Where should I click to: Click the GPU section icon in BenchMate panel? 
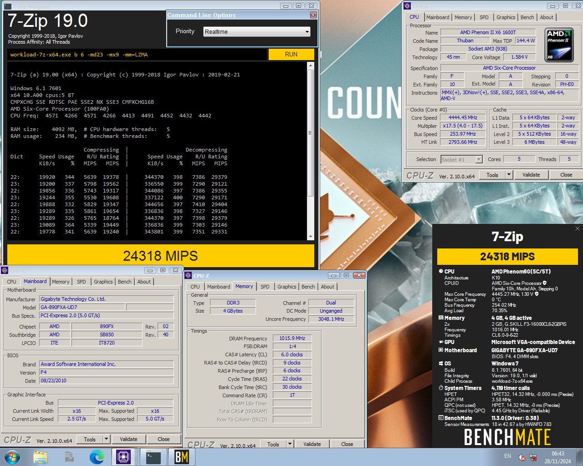(x=440, y=342)
